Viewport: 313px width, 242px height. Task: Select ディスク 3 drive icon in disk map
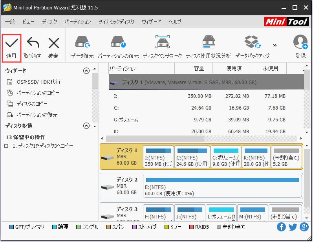click(x=107, y=216)
